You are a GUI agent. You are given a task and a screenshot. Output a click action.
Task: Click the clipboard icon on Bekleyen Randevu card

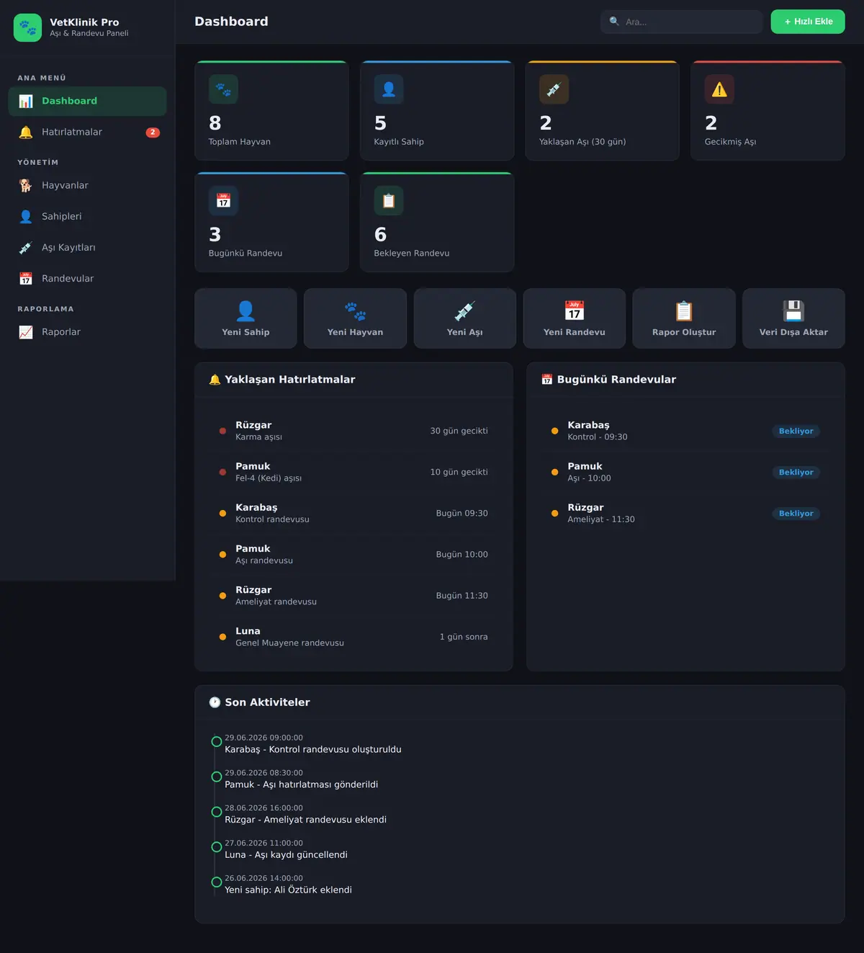click(389, 201)
